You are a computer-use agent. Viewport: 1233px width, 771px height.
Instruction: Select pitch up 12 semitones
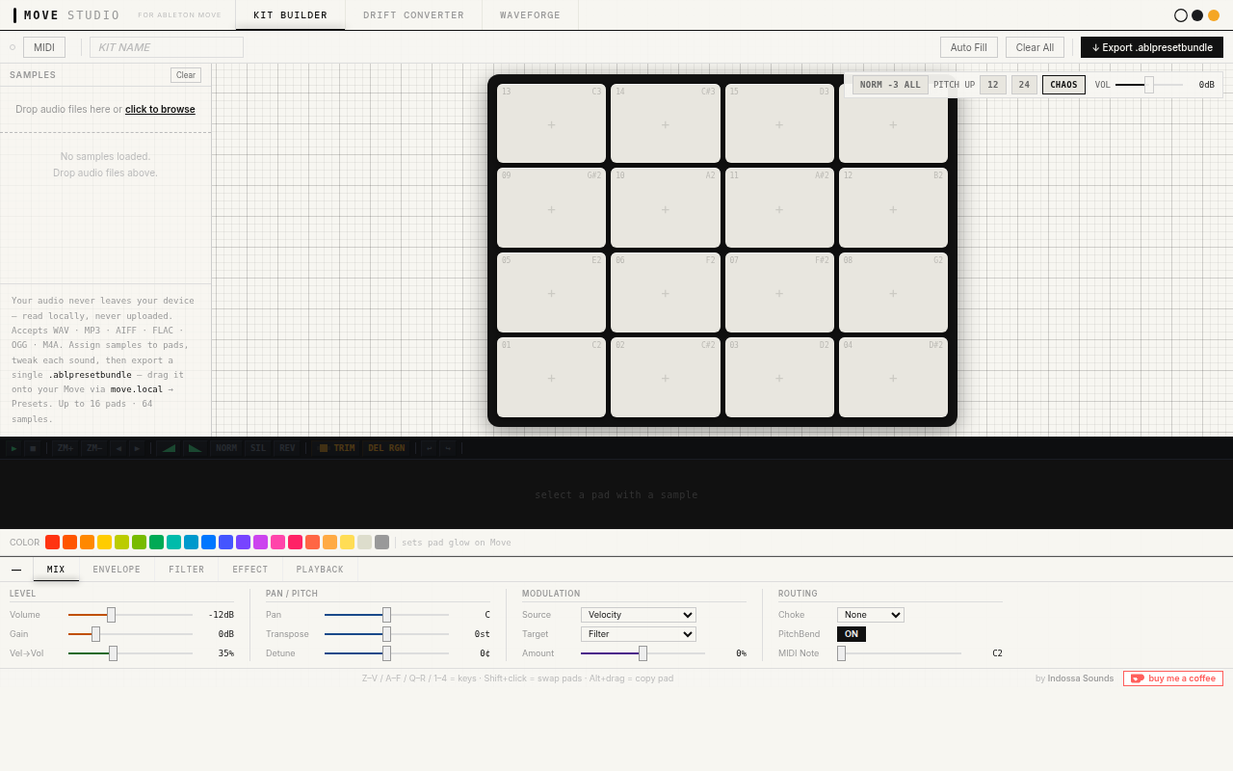point(993,85)
